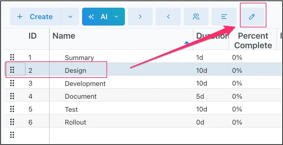
Task: Click ID cell 3
Action: coord(30,83)
